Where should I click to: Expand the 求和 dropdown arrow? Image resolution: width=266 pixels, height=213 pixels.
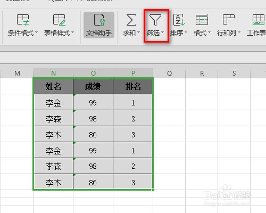click(x=138, y=32)
